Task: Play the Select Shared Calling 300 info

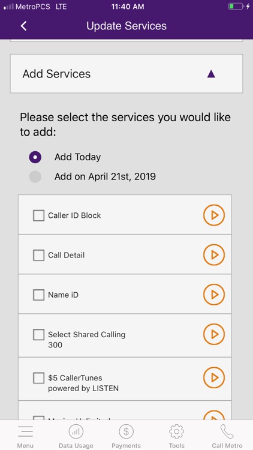Action: [x=214, y=334]
